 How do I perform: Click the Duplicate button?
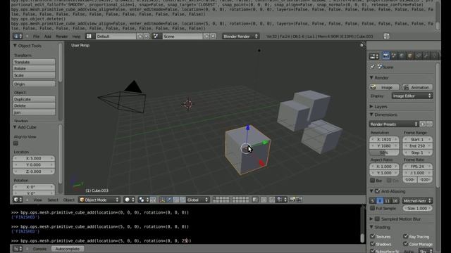[x=34, y=99]
